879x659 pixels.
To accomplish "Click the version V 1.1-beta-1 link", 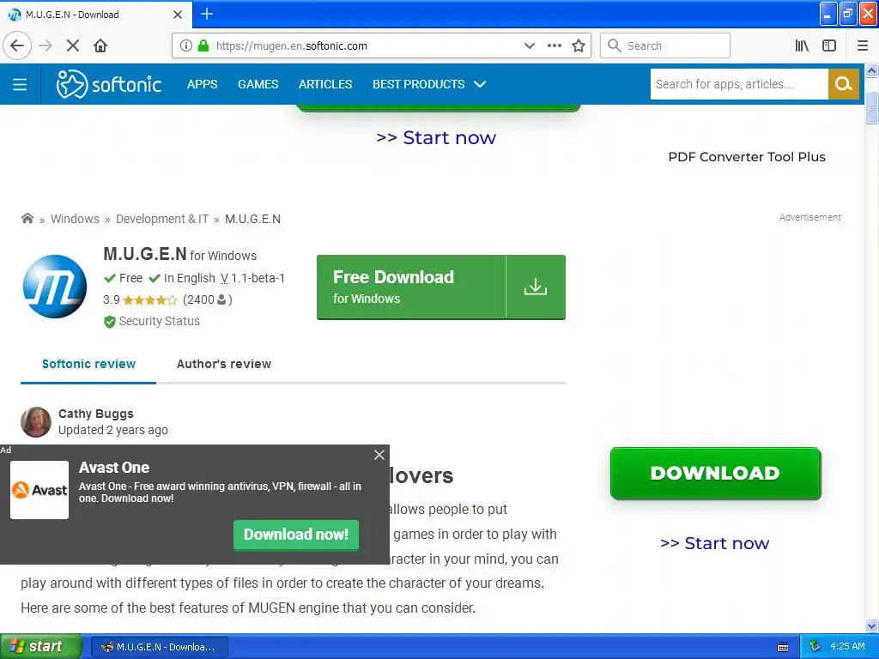I will point(253,278).
